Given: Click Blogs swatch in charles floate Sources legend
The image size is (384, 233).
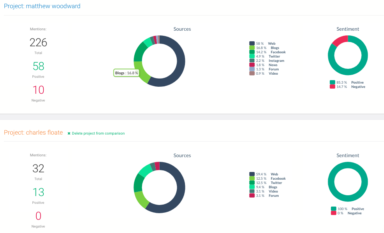Looking at the screenshot, I should 252,187.
